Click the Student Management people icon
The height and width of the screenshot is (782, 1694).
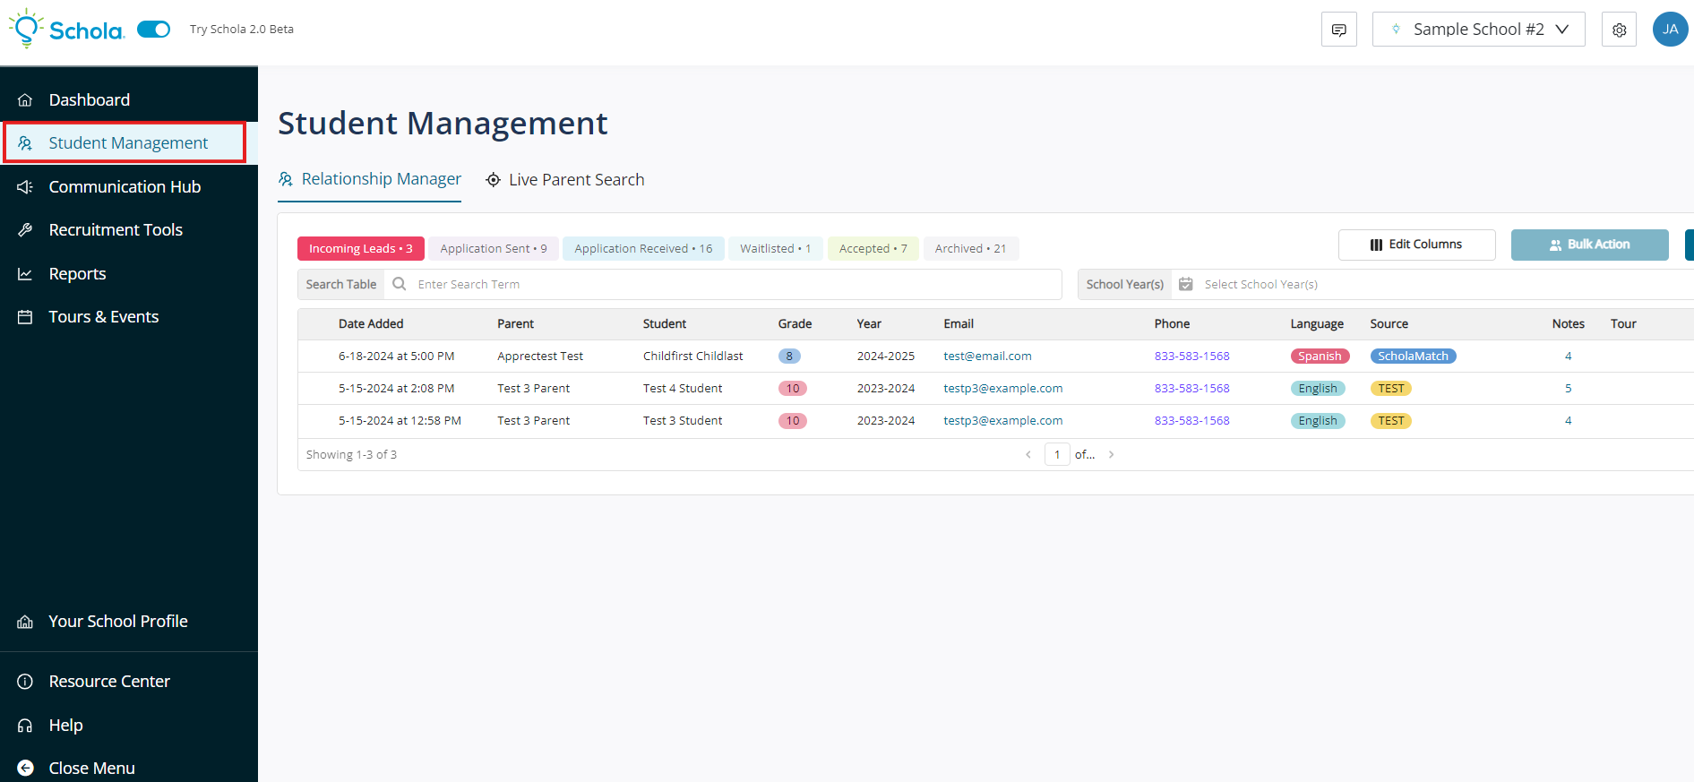[x=25, y=143]
